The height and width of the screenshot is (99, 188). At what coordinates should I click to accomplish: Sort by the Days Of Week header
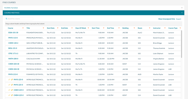tap(81, 28)
